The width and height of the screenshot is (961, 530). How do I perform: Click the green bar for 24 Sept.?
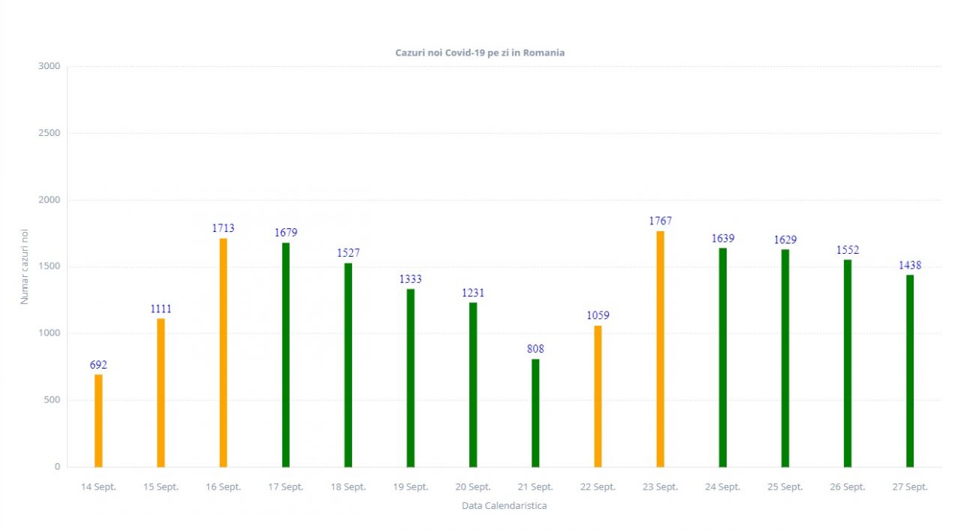tap(722, 357)
